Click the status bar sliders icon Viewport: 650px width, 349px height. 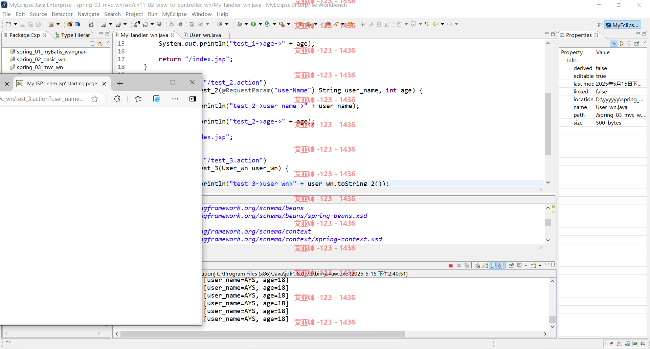643,344
